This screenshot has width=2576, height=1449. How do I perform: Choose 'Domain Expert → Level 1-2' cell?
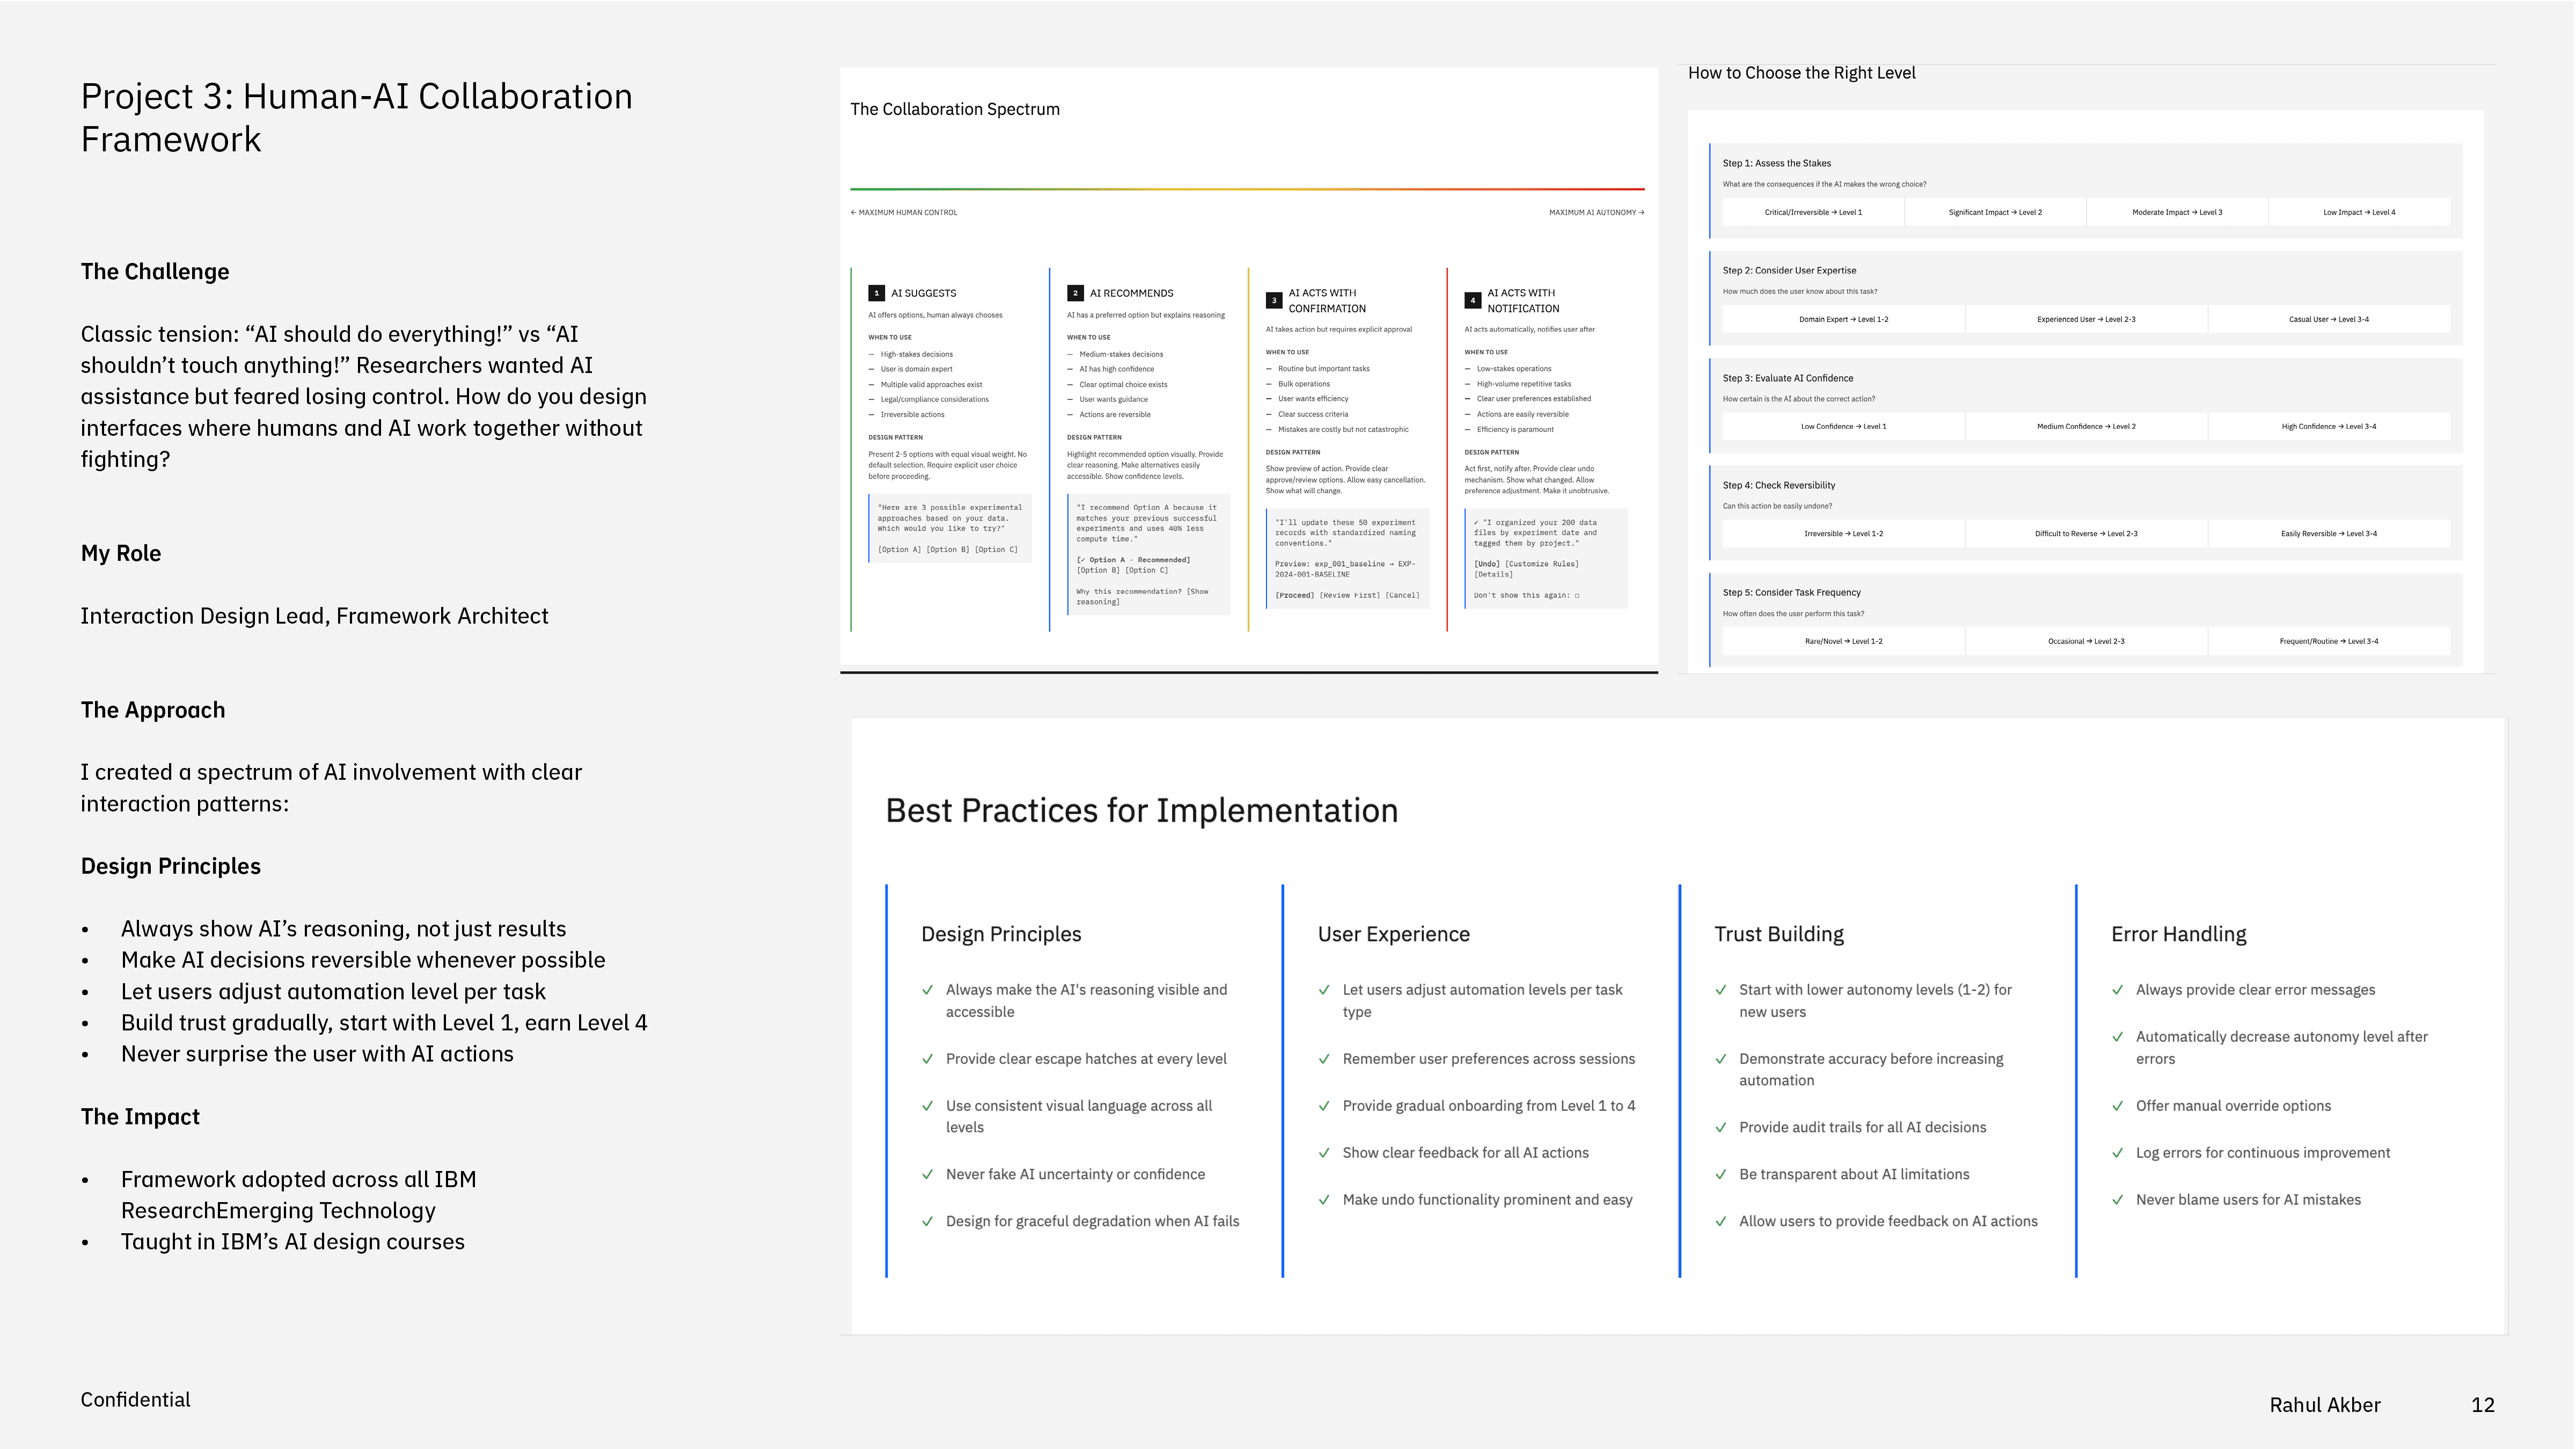(1843, 319)
